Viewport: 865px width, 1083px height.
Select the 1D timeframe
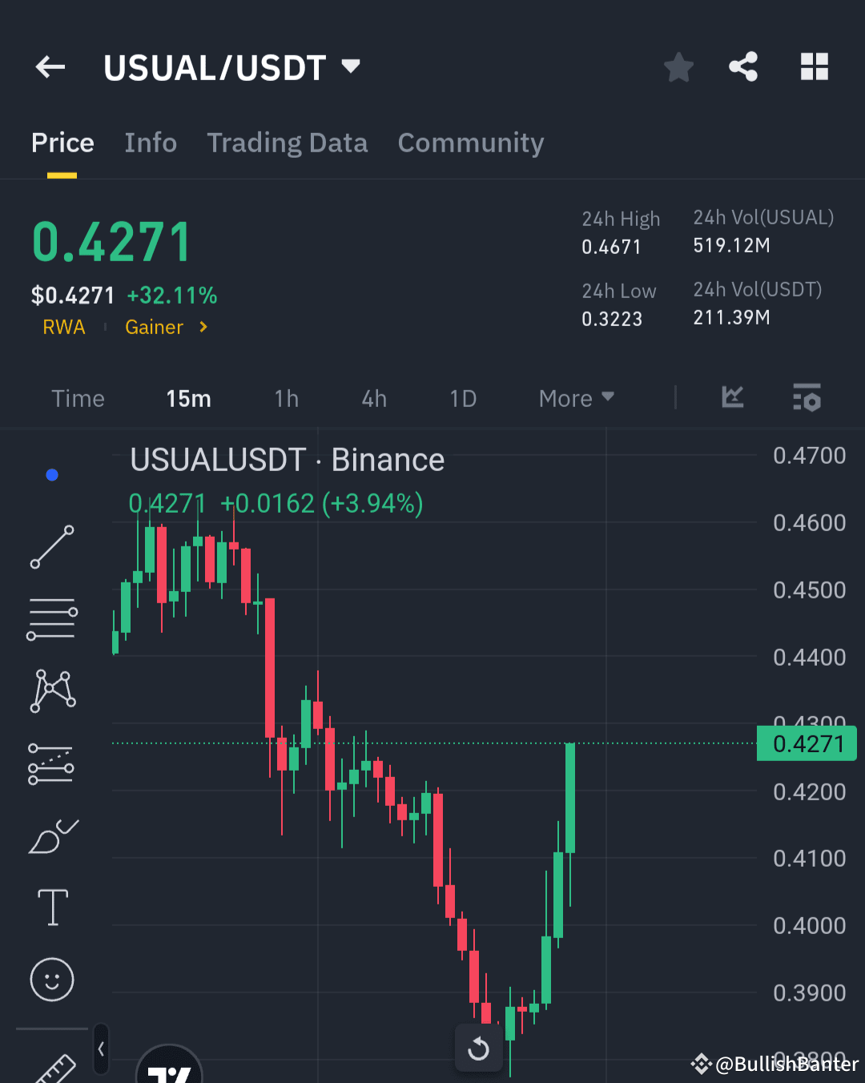pos(463,398)
